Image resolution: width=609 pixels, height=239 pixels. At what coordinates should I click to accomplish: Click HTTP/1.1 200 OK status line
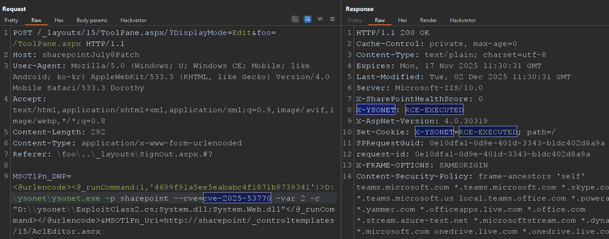point(393,33)
